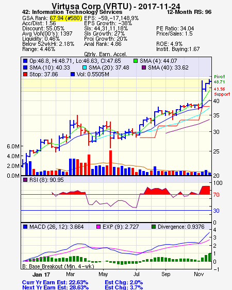Screen dimensions: 232x290
Task: Click the May axis label
Action: pos(103,275)
